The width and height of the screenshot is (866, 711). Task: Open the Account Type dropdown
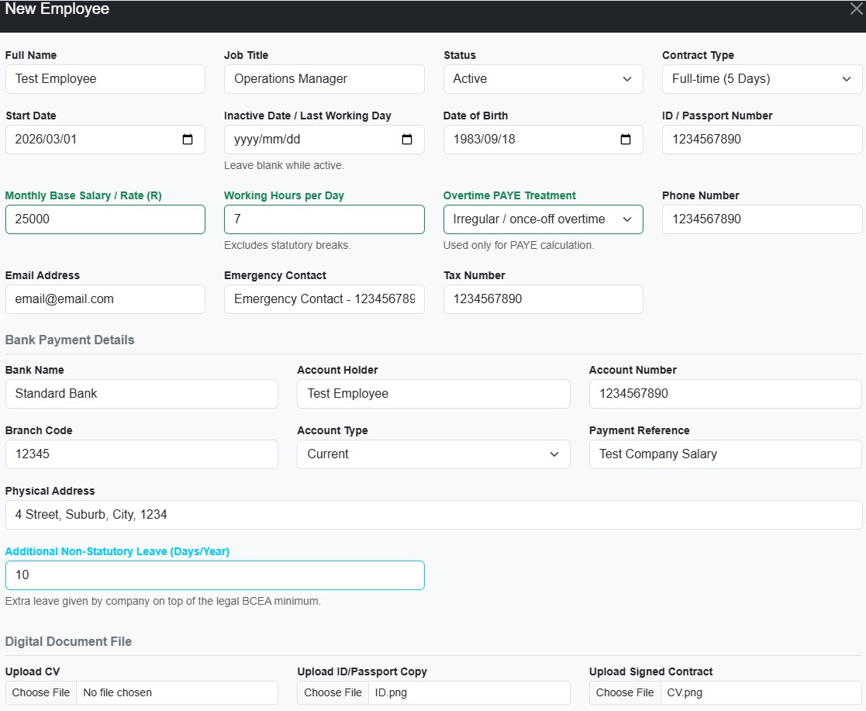pyautogui.click(x=433, y=454)
